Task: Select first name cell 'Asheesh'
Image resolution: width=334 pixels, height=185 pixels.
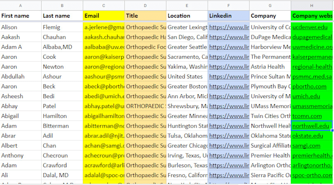Action: pos(21,96)
